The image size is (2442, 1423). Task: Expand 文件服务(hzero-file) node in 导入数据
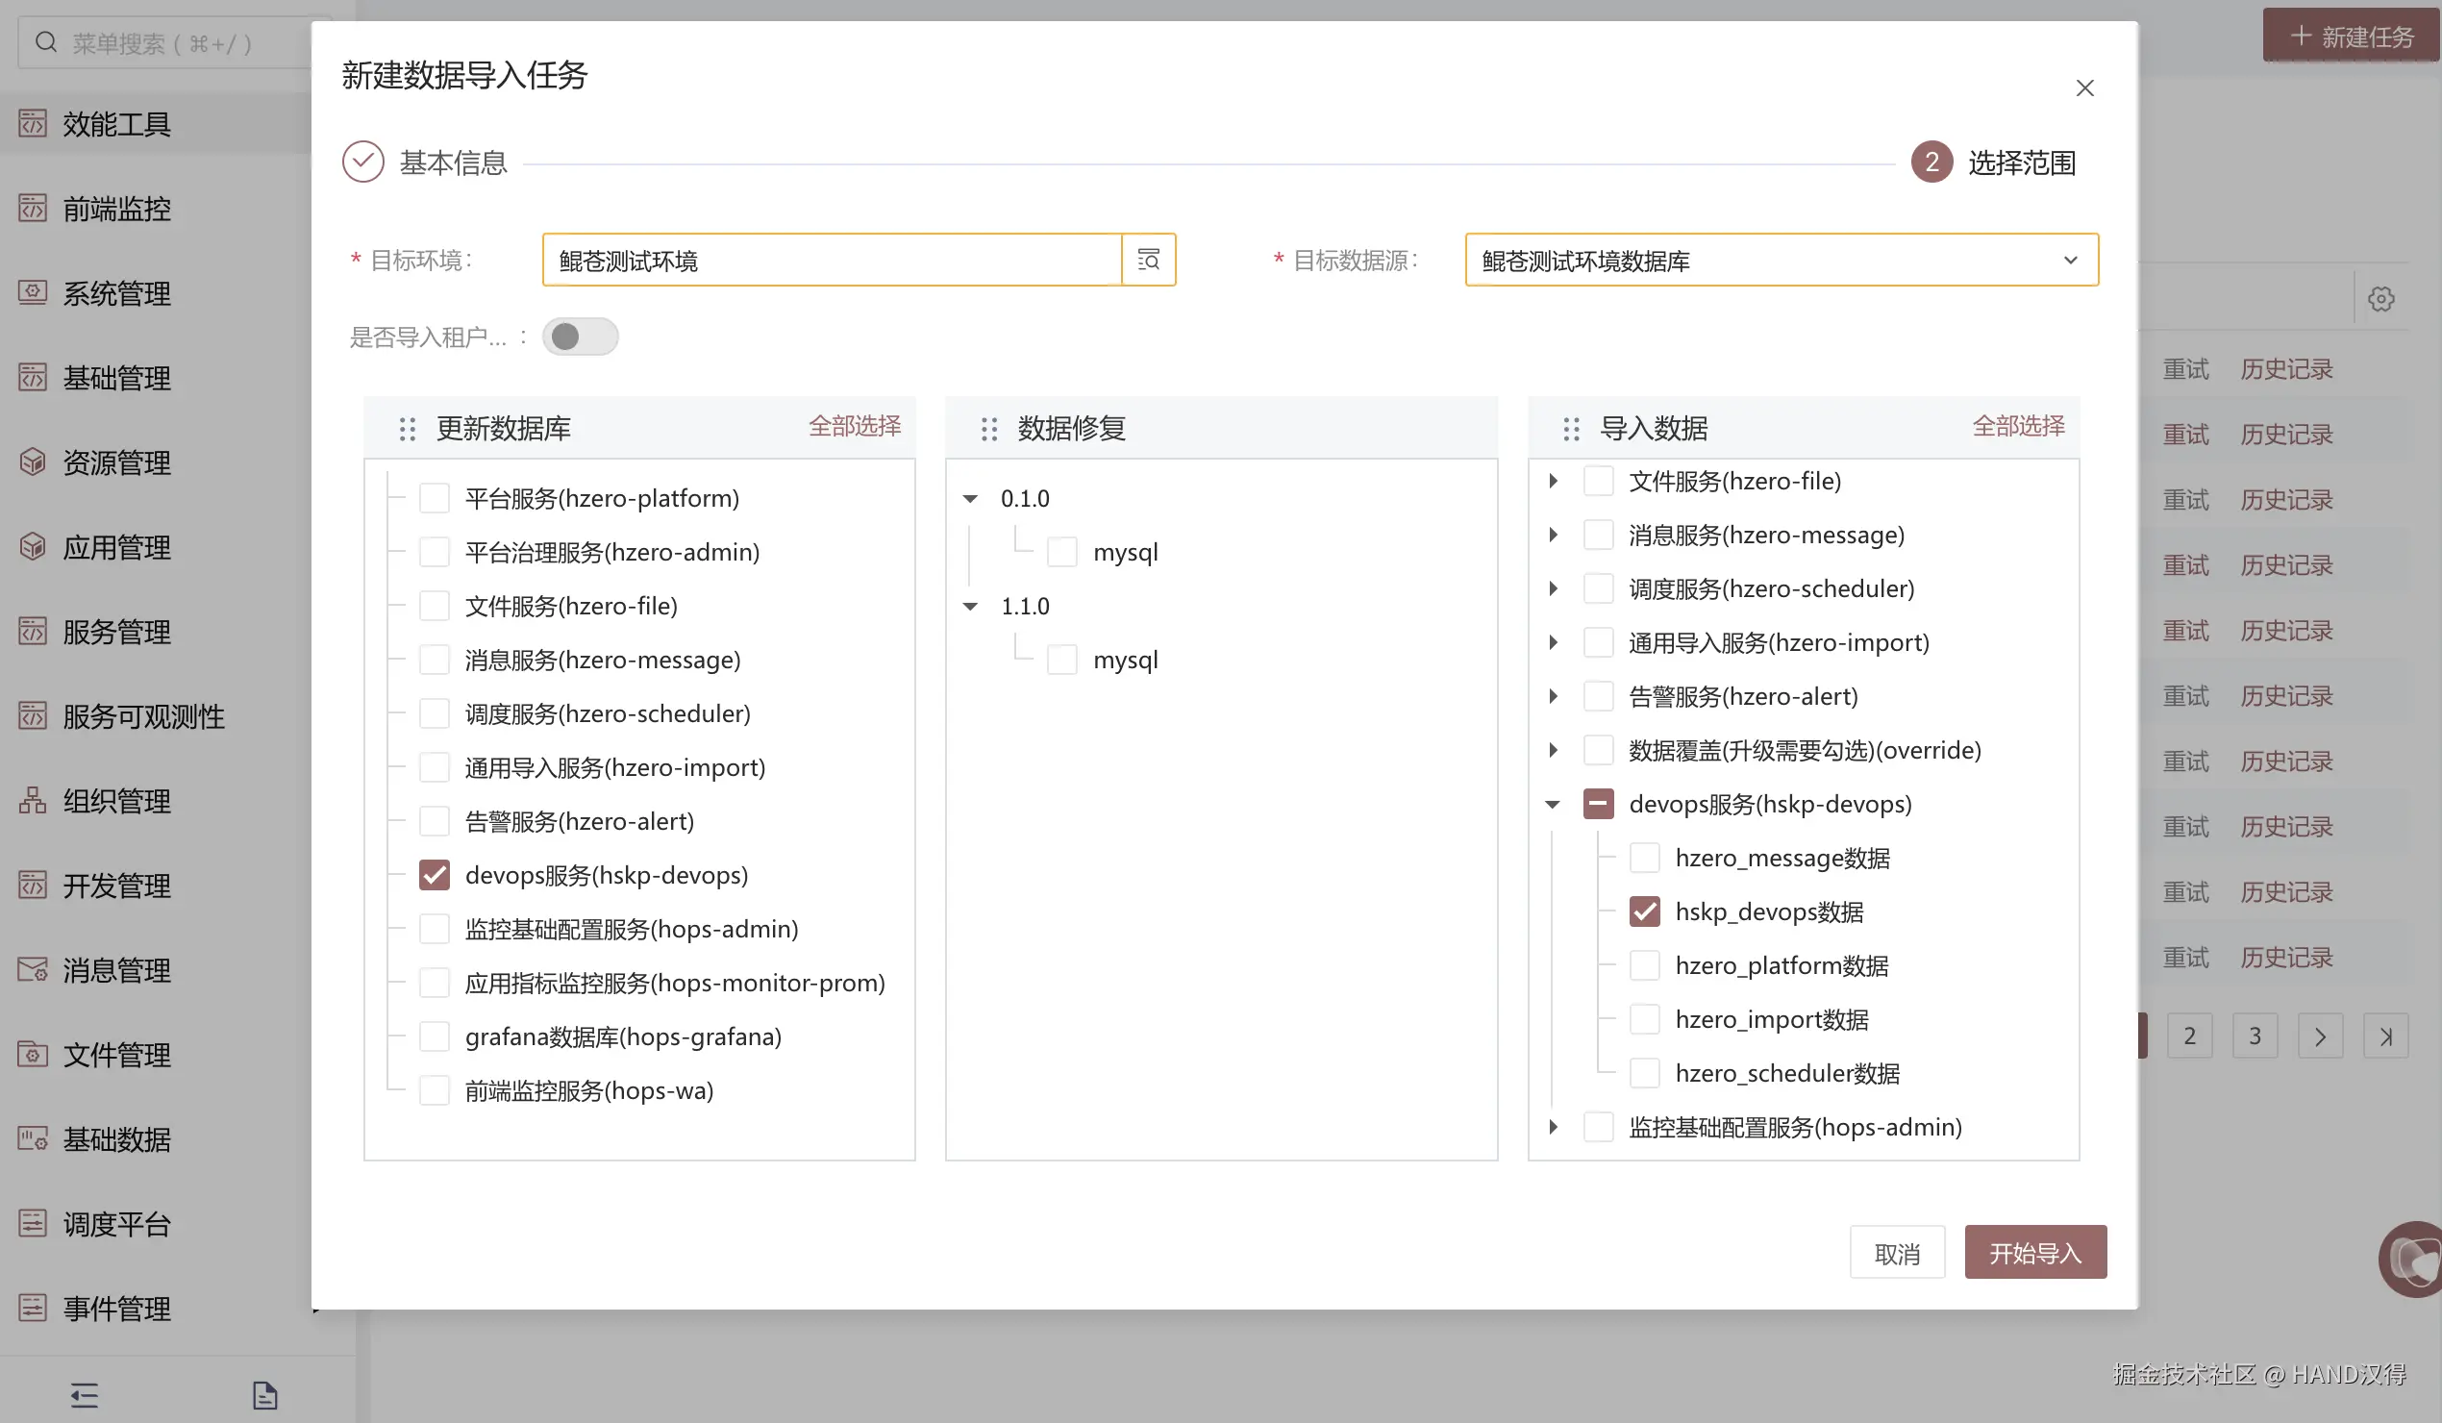pos(1553,481)
